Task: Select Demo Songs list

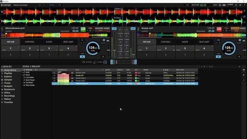Action: click(x=30, y=85)
